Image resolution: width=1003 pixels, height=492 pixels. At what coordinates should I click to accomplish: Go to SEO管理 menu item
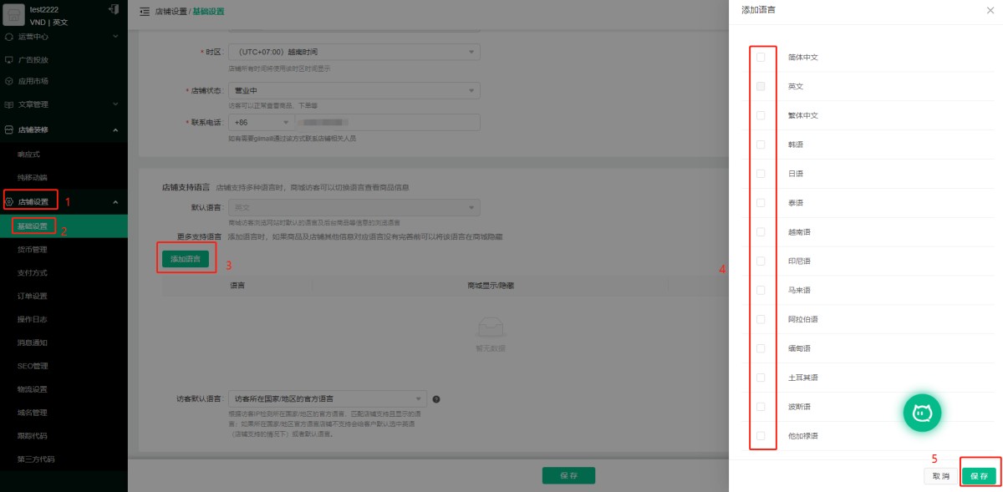33,366
